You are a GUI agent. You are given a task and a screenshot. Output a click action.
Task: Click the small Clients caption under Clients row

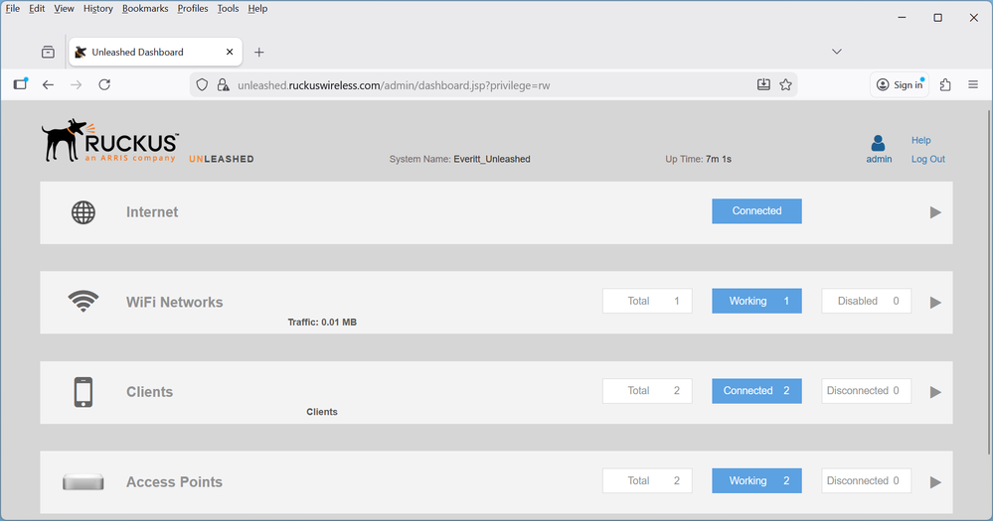[322, 412]
